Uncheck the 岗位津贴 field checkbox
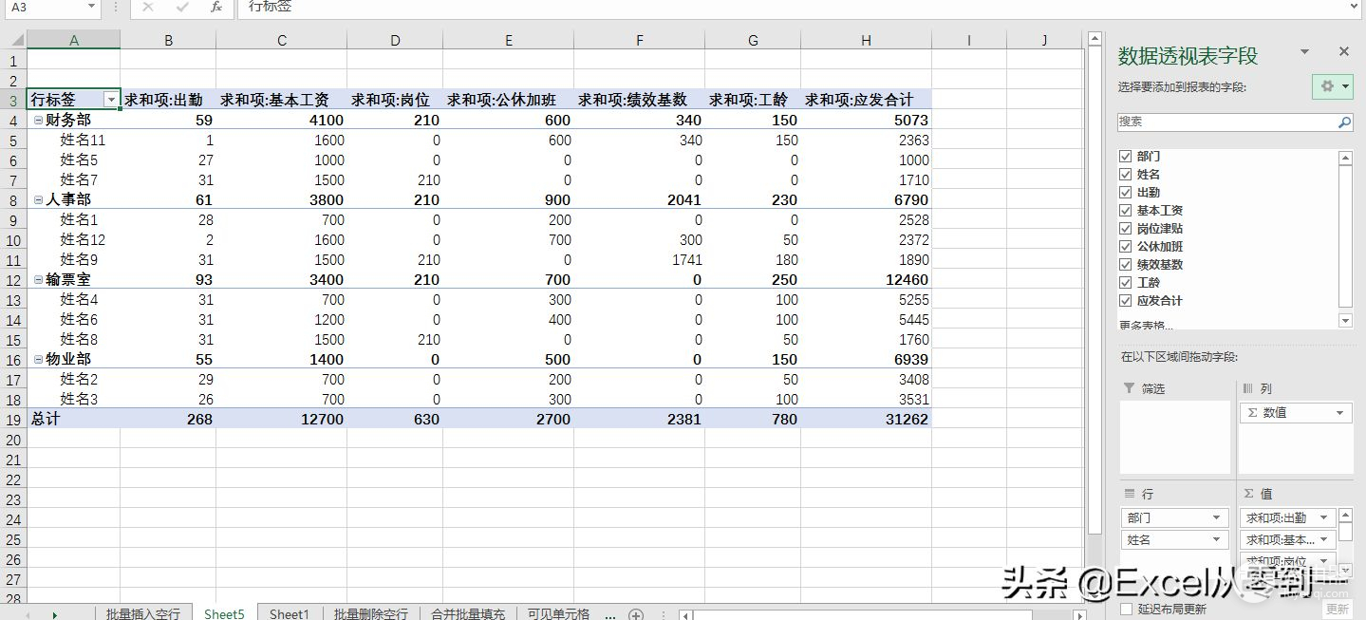The width and height of the screenshot is (1366, 620). point(1125,229)
